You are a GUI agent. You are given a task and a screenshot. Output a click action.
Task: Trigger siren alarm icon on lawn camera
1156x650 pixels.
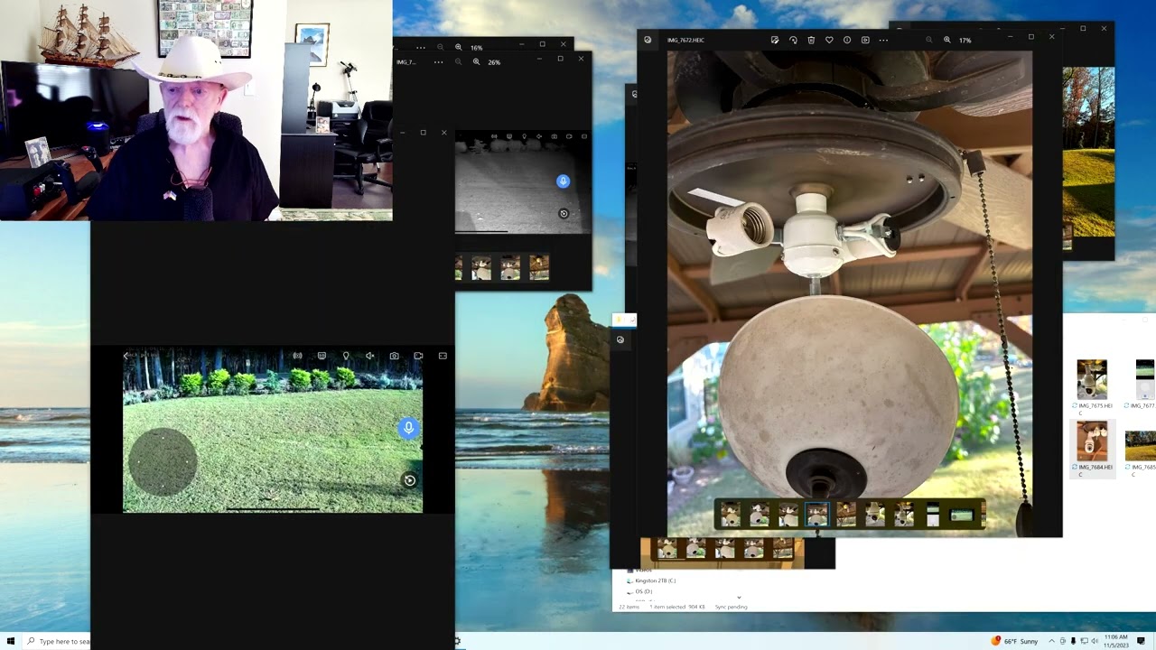pos(297,356)
